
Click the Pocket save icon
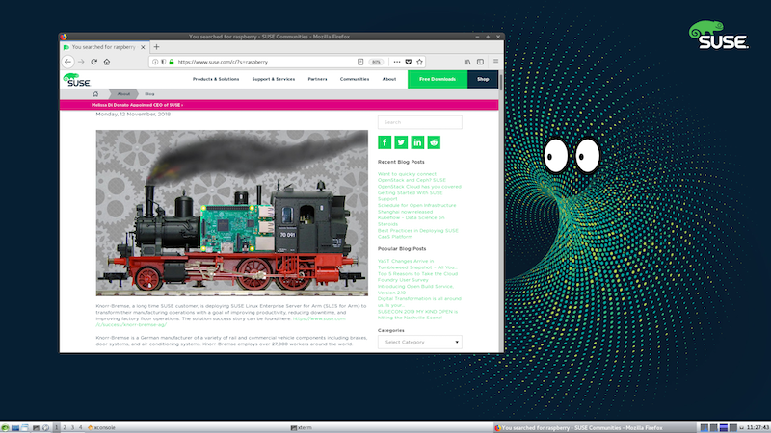[x=411, y=62]
